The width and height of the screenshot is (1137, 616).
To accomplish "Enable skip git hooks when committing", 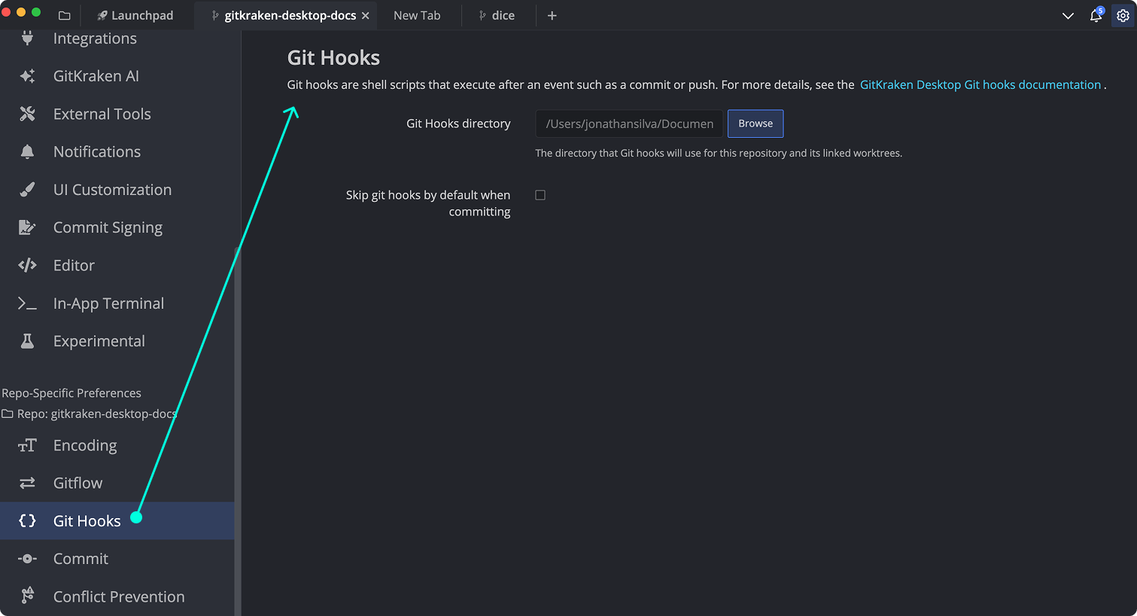I will pyautogui.click(x=540, y=194).
